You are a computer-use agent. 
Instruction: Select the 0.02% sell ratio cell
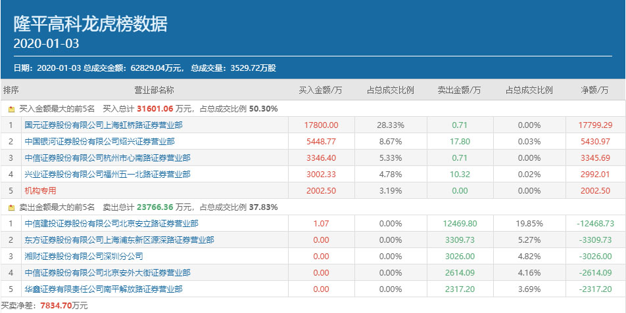pos(529,174)
